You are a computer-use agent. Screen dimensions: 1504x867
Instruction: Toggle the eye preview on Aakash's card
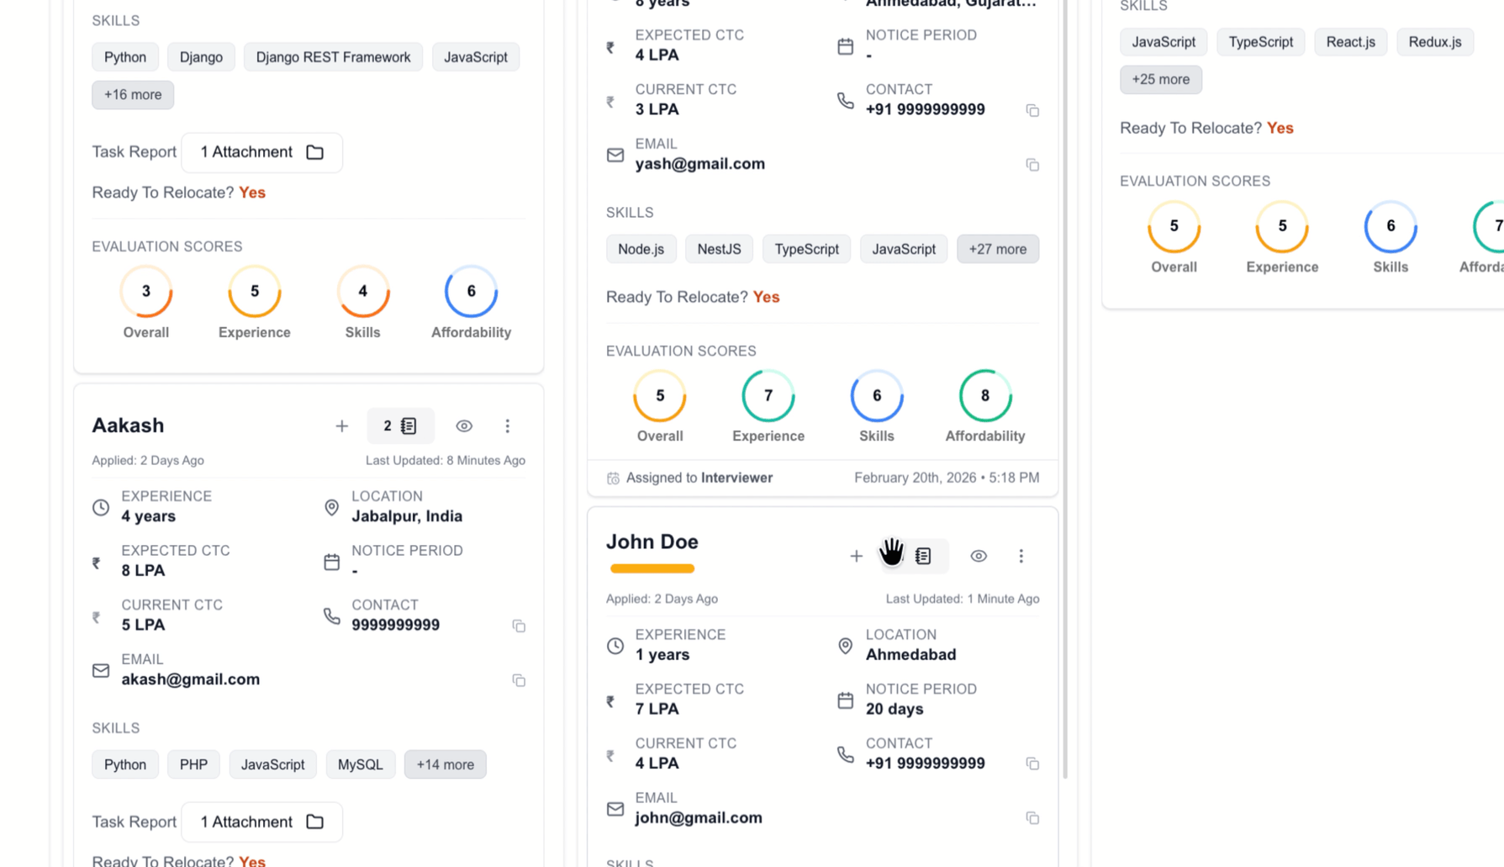pyautogui.click(x=464, y=426)
